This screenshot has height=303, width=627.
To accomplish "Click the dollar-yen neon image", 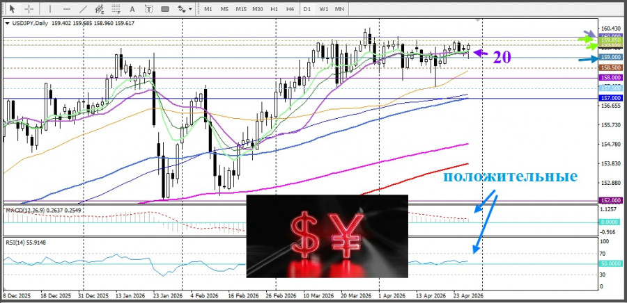I will coord(327,236).
